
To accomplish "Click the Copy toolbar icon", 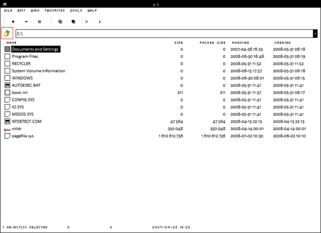I will coord(60,22).
